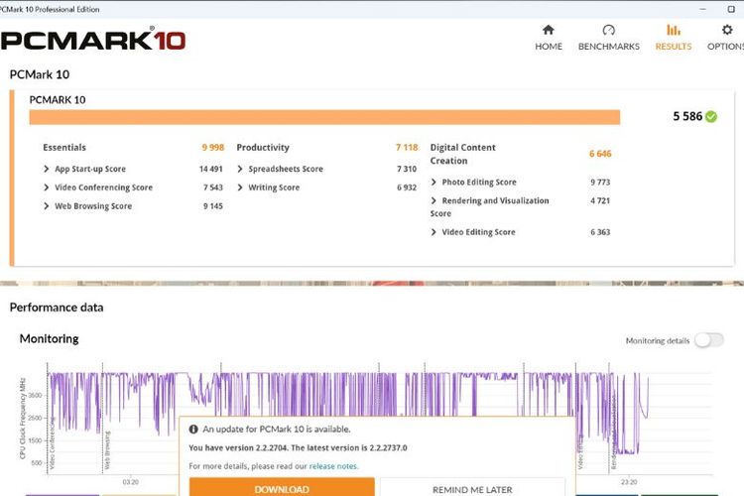Viewport: 744px width, 496px height.
Task: Select the Results bar chart icon
Action: tap(674, 31)
